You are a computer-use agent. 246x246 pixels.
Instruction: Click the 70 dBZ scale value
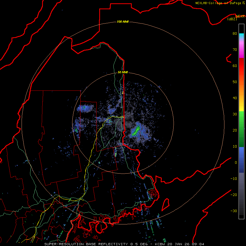[235, 50]
